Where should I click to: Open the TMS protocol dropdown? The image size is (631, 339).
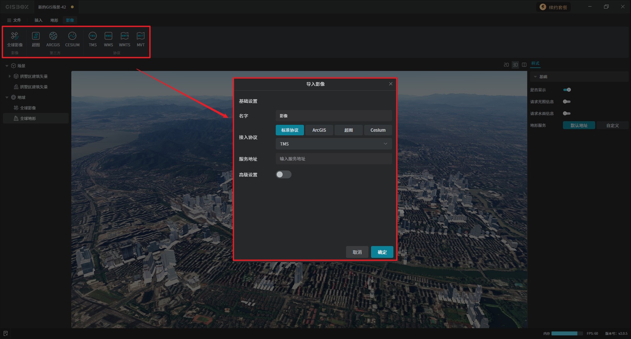[334, 144]
